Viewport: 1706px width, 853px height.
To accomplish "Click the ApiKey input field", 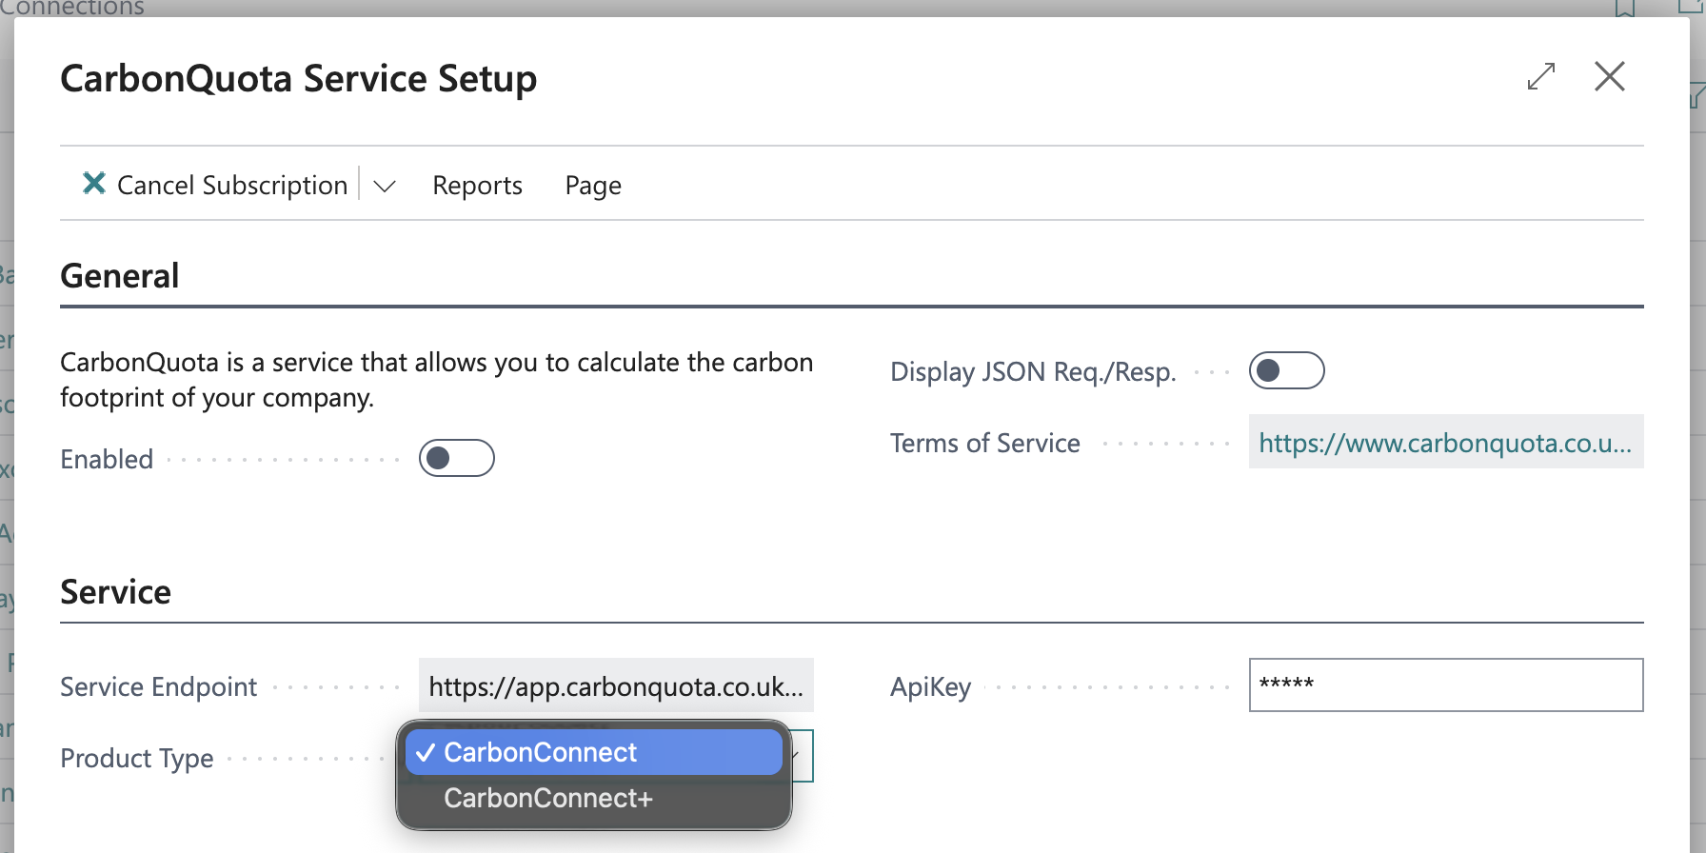I will click(x=1446, y=684).
